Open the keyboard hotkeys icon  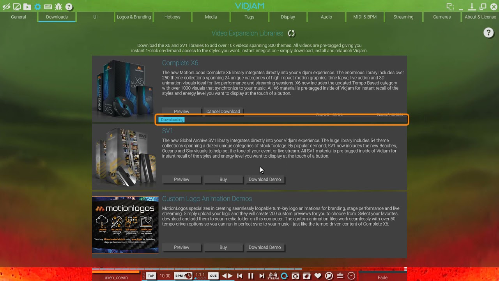point(48,7)
